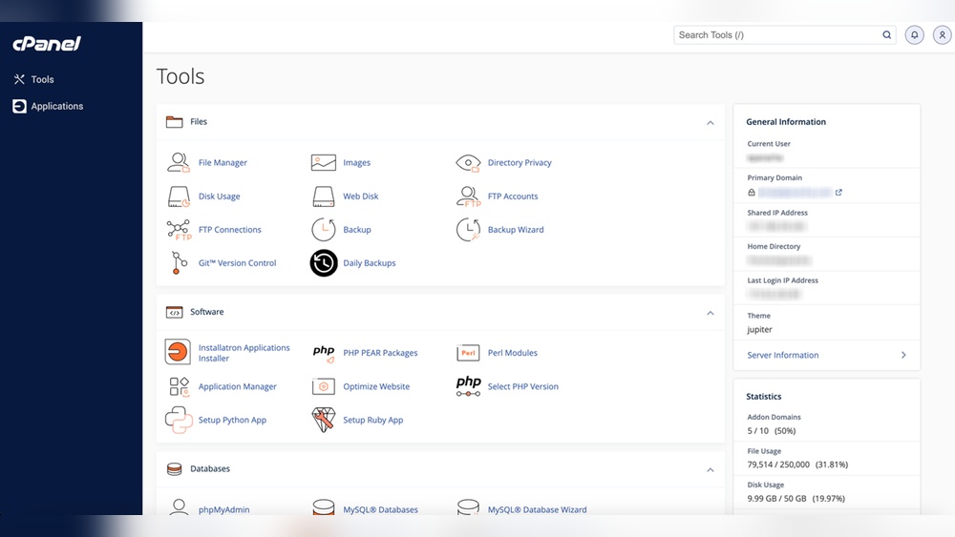955x537 pixels.
Task: Click the PHP PEAR Packages link
Action: 380,353
